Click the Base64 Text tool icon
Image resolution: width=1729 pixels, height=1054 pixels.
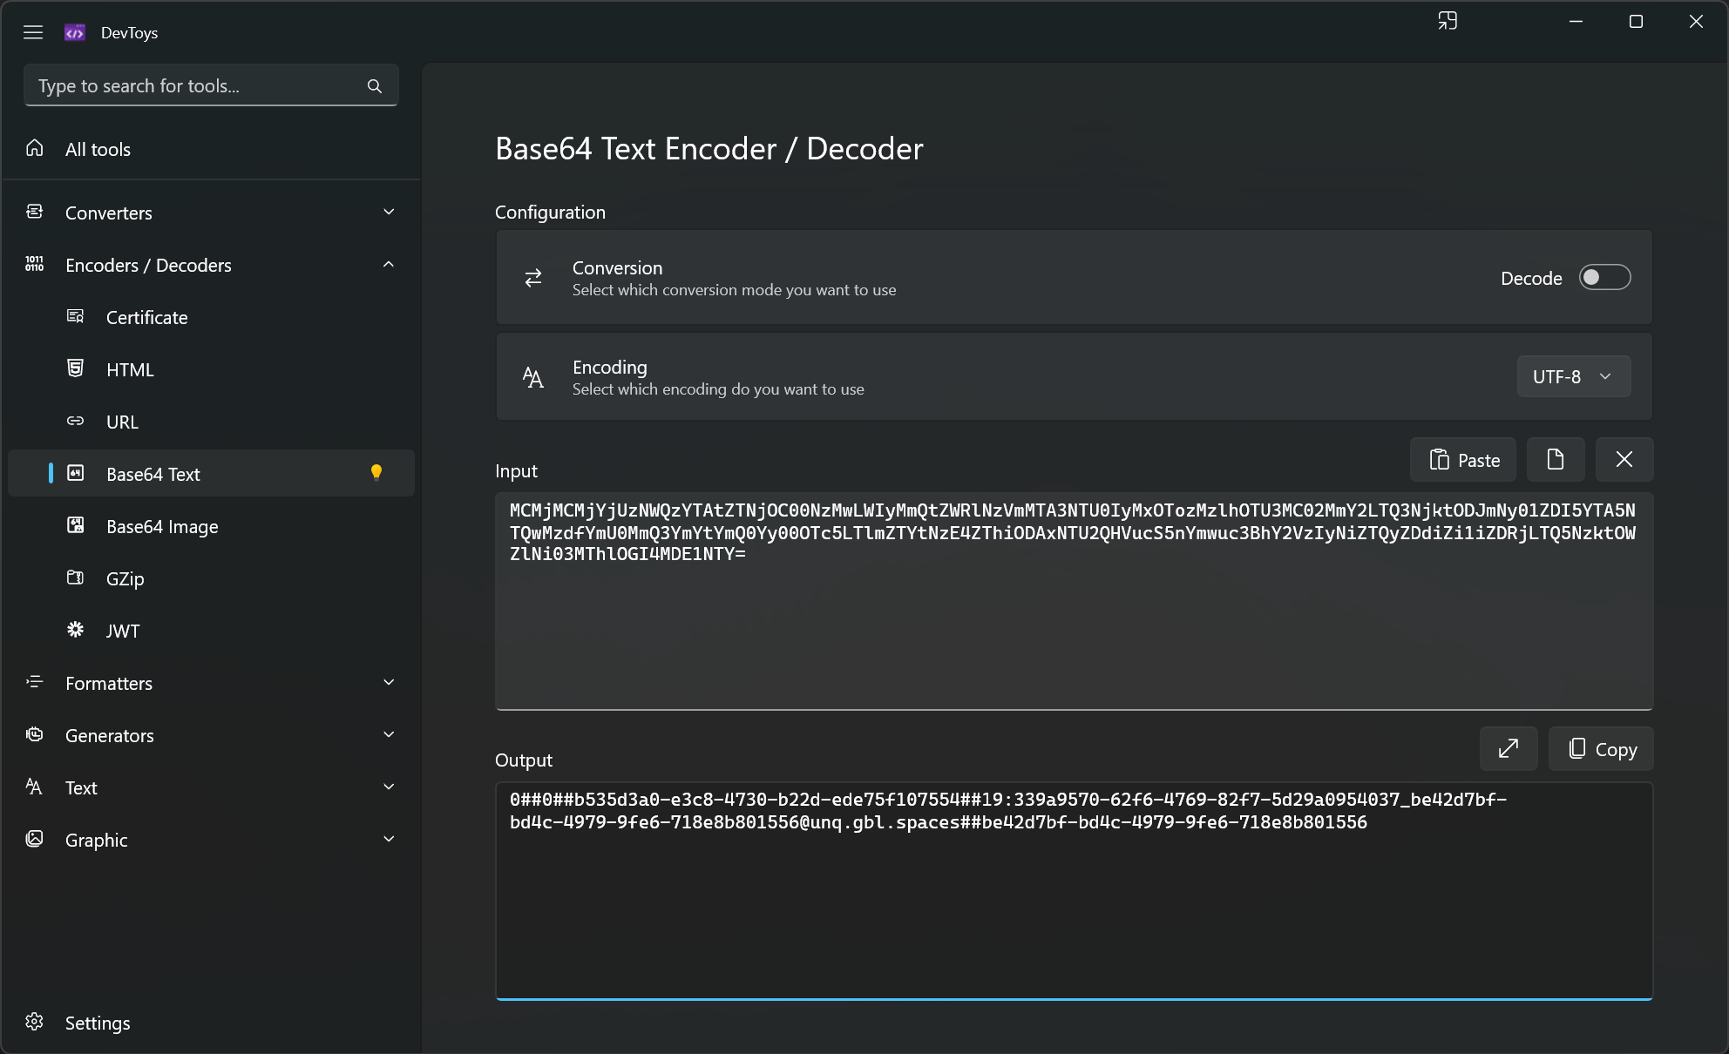76,474
